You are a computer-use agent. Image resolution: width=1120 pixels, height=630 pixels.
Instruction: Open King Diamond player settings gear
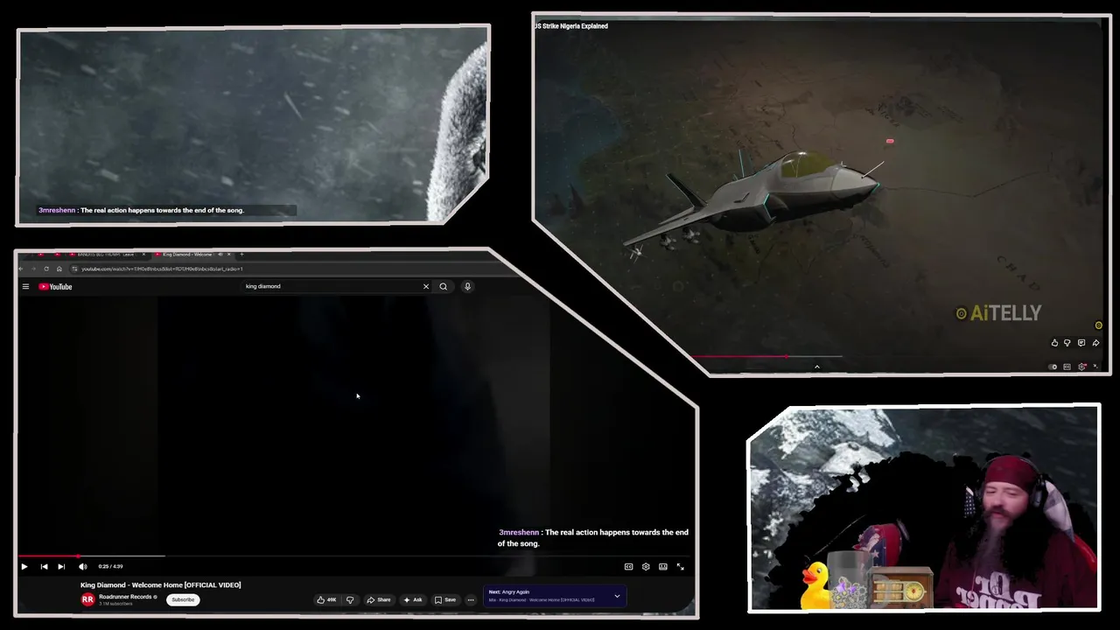point(646,567)
